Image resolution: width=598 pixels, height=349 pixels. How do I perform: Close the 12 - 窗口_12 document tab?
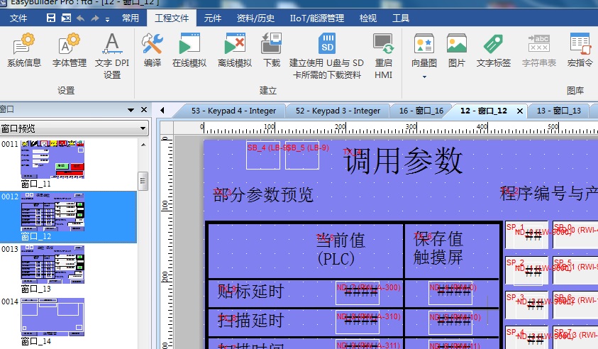[519, 111]
